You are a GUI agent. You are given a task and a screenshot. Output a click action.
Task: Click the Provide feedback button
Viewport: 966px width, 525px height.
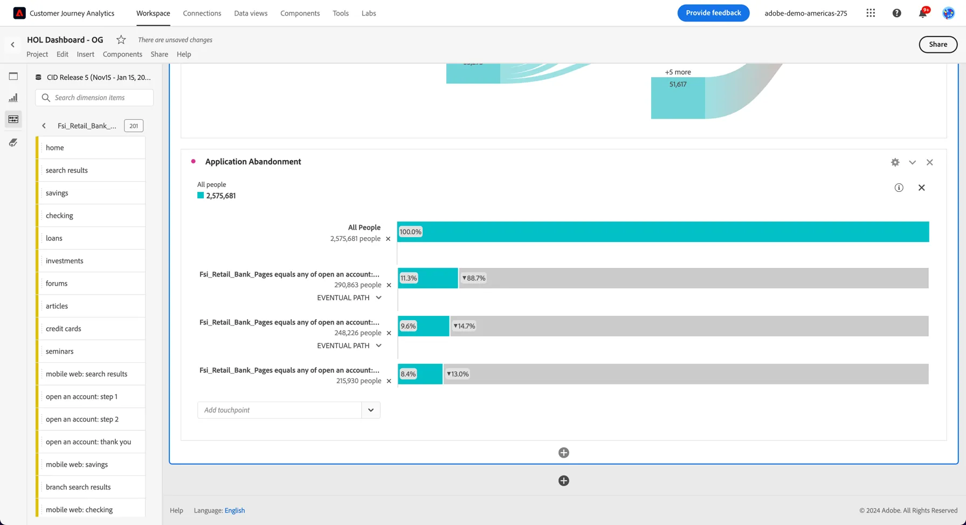pyautogui.click(x=714, y=13)
